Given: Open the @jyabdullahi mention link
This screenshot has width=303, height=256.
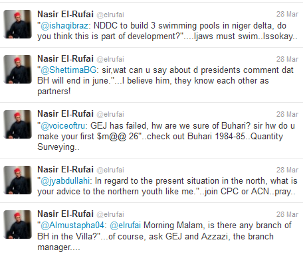Looking at the screenshot, I should click(x=65, y=181).
